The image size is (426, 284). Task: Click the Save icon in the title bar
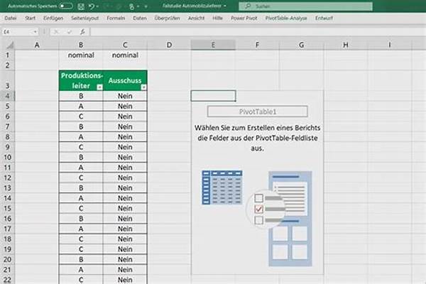click(x=82, y=6)
